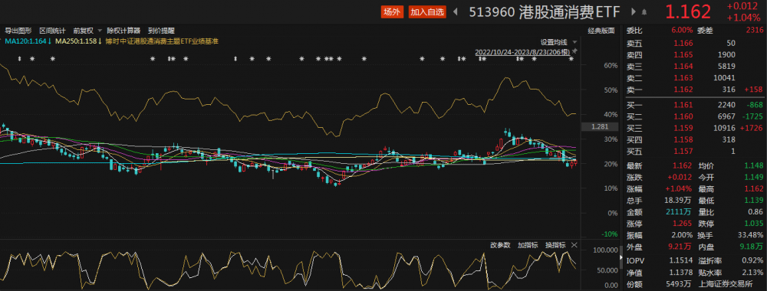
Task: Open the 前复权 adjustment dropdown
Action: click(x=87, y=31)
